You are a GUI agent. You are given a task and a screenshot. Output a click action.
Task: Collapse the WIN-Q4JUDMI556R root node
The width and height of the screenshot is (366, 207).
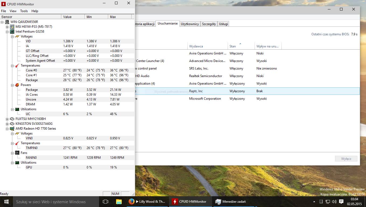pos(2,22)
